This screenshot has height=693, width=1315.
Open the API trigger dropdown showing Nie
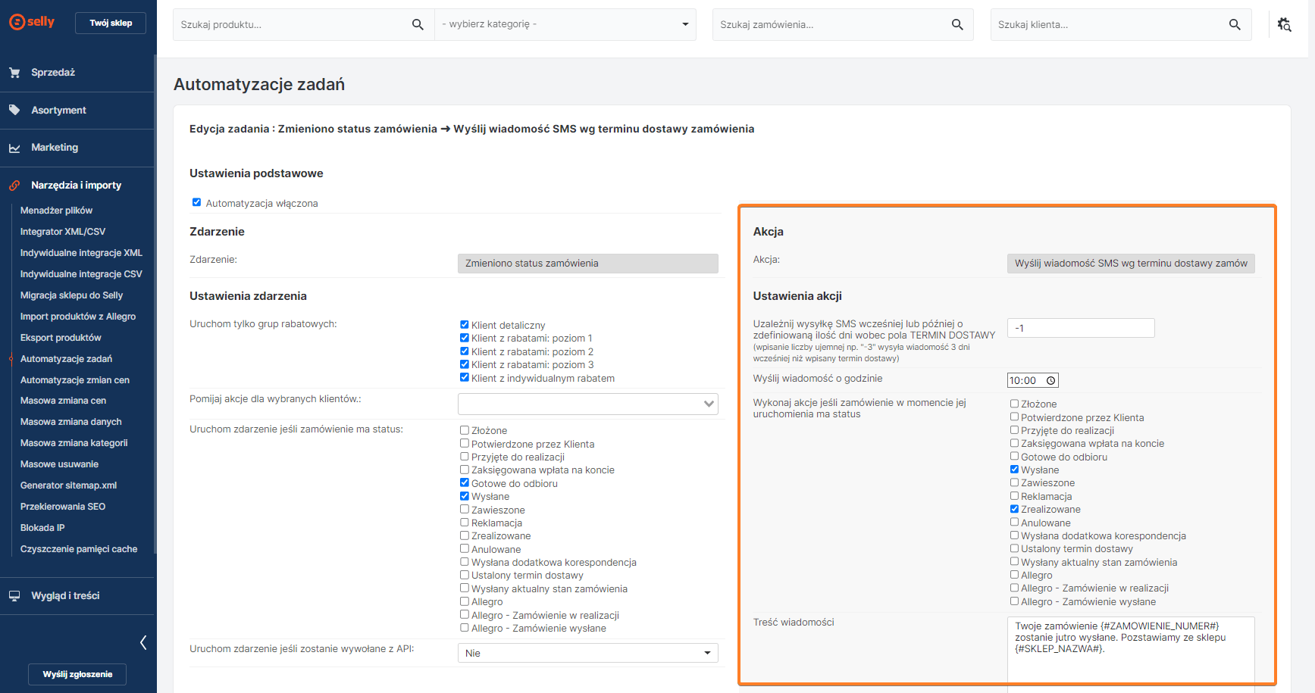(587, 653)
